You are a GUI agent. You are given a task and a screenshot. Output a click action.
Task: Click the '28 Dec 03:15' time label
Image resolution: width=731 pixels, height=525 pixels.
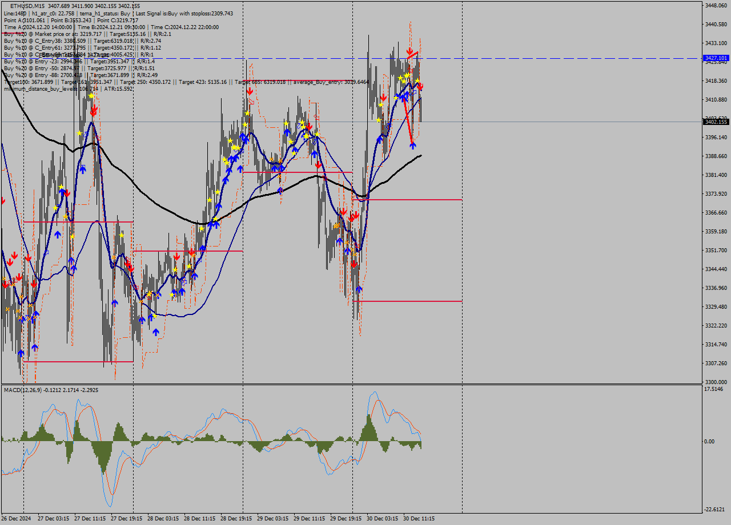pos(163,519)
